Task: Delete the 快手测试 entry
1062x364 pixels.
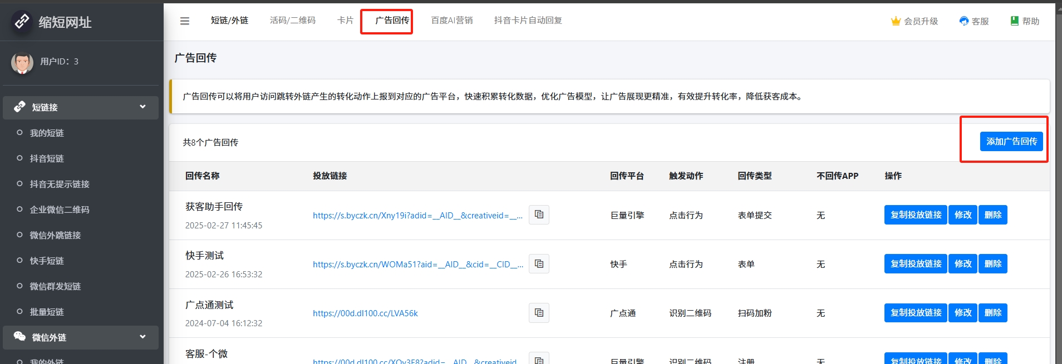Action: (x=992, y=264)
